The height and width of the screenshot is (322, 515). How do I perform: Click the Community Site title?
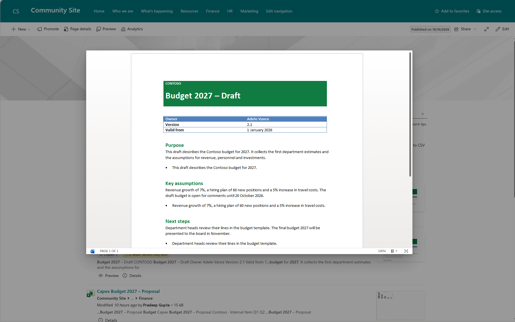pos(56,10)
